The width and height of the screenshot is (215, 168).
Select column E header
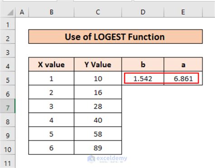[183, 12]
